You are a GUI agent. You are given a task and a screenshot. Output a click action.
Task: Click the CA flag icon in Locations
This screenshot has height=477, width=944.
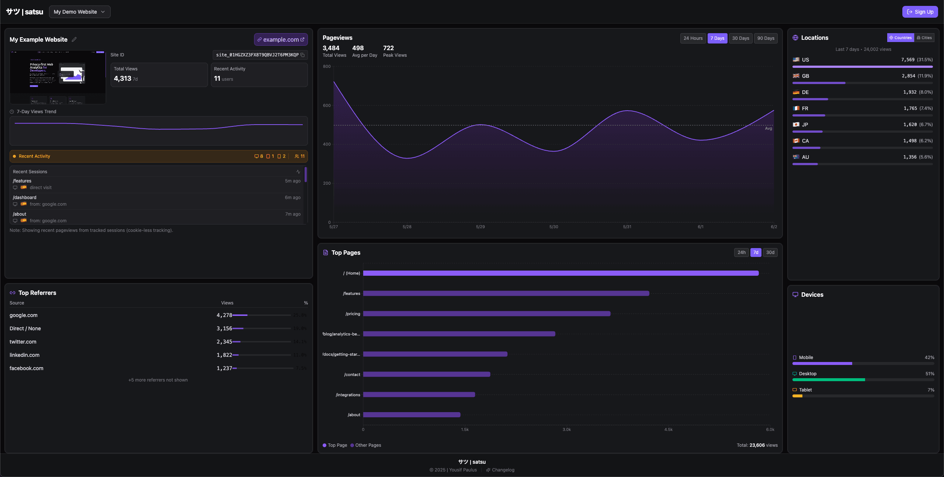[796, 140]
